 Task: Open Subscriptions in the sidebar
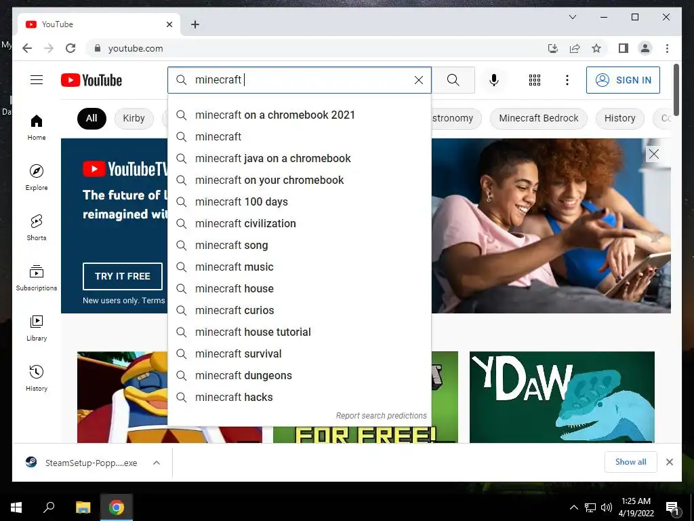(37, 277)
